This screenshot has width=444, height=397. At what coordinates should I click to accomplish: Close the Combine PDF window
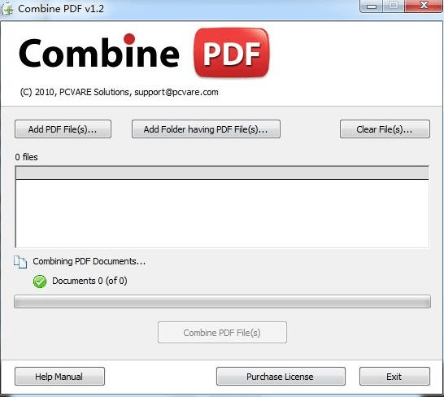[423, 6]
